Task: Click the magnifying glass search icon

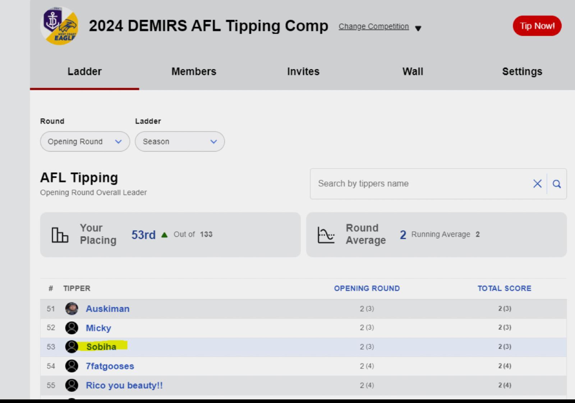Action: pos(557,184)
